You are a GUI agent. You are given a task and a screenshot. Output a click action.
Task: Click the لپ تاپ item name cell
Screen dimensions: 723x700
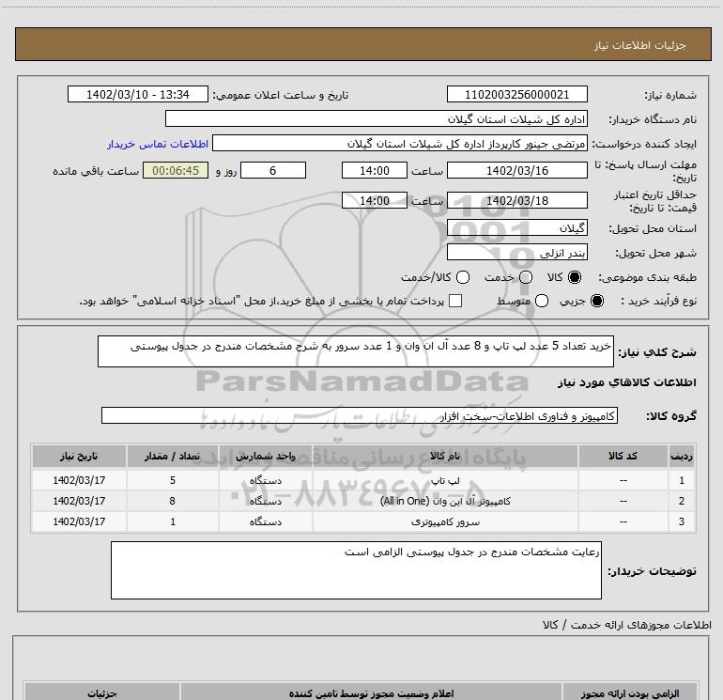pos(445,480)
